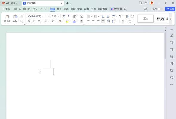Click the WPS AI button
176x119 pixels.
pos(116,9)
